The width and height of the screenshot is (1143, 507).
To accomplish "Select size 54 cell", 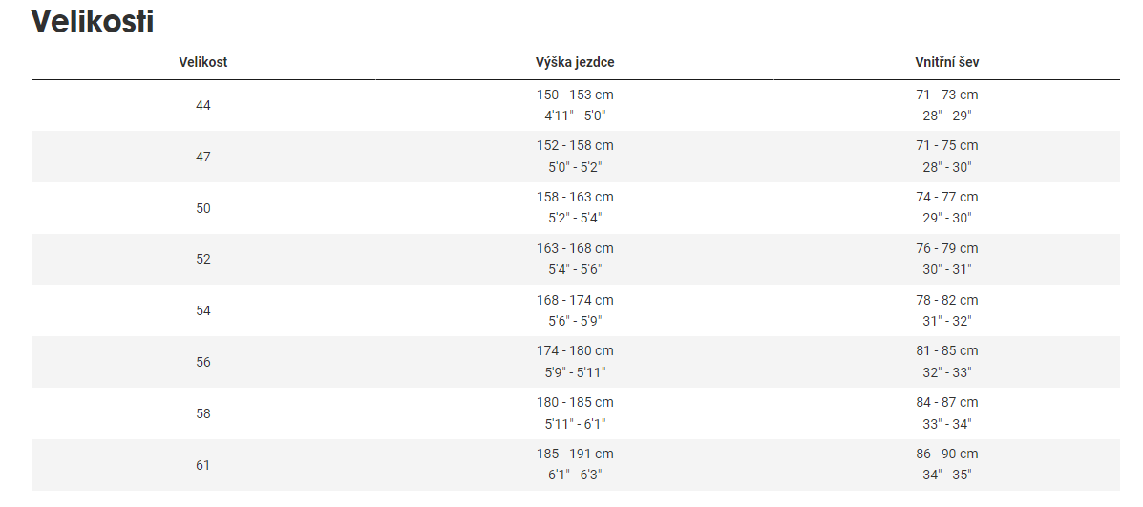I will (x=203, y=310).
